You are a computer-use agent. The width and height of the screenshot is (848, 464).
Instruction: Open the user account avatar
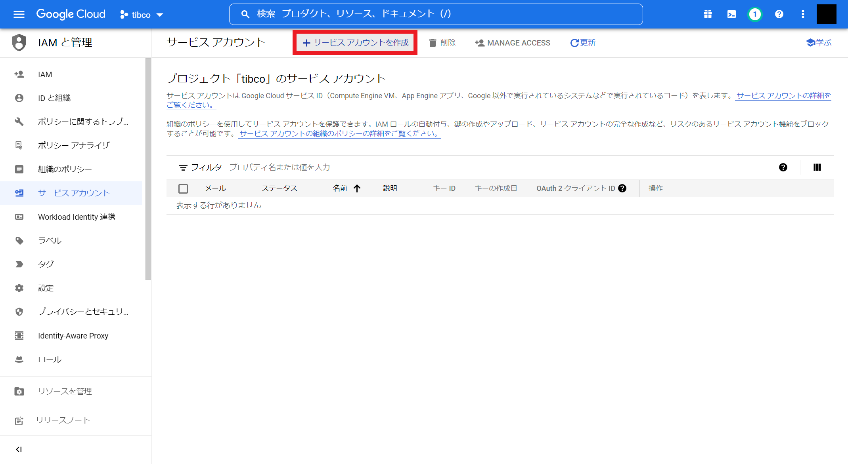click(x=826, y=14)
